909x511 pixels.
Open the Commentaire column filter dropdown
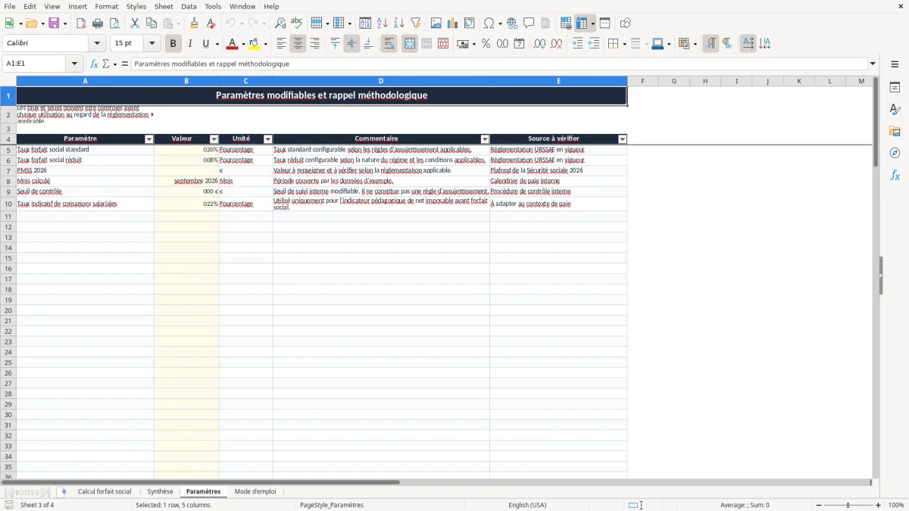(x=485, y=139)
